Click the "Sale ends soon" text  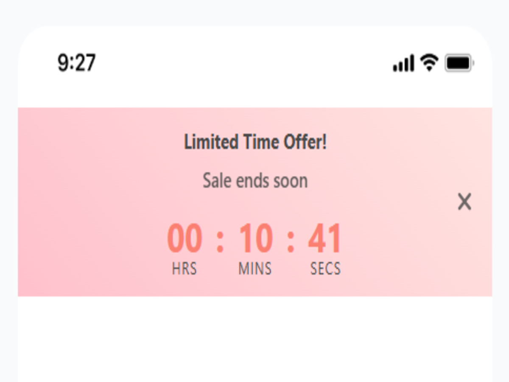tap(255, 181)
